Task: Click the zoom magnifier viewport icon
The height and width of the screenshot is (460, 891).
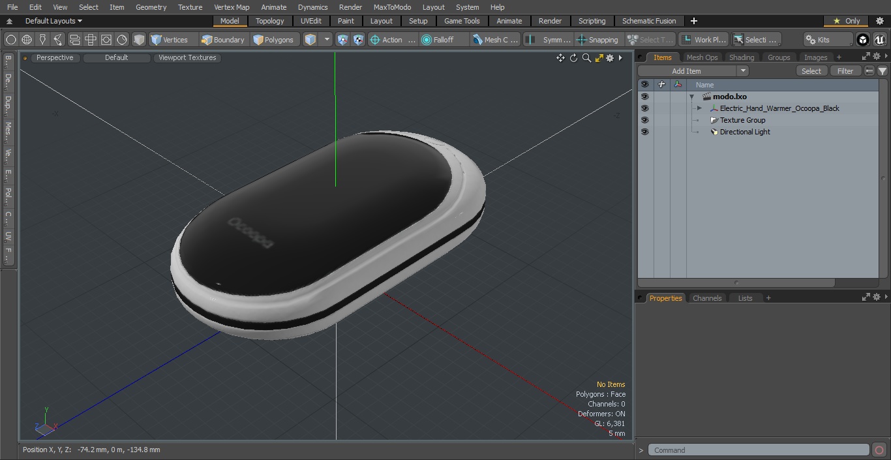Action: [x=586, y=58]
